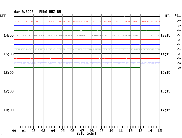Click DC value -50 beside the 14:00 trace

click(179, 35)
